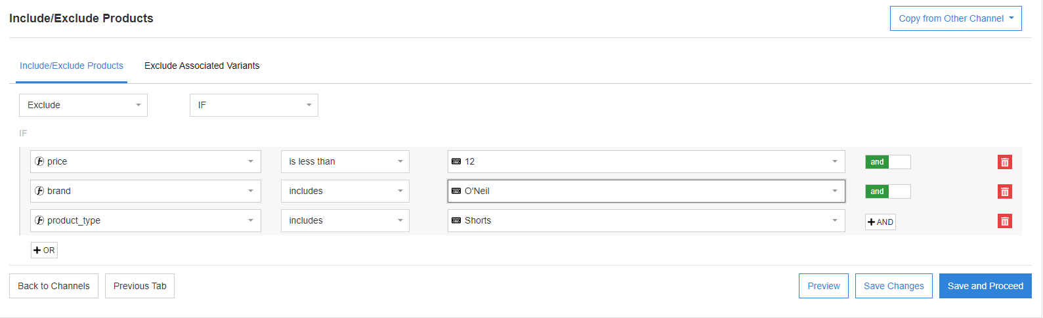The width and height of the screenshot is (1043, 318).
Task: Click the function icon beside product_type
Action: [39, 220]
